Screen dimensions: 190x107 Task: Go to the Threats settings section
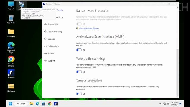tap(60, 10)
